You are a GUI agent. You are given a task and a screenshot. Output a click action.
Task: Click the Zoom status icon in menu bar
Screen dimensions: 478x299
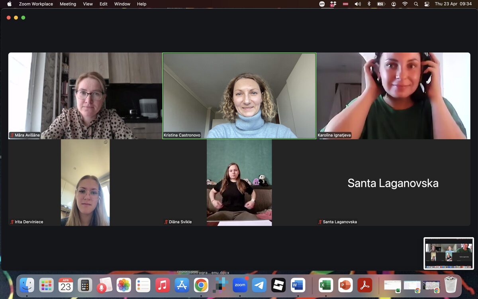pyautogui.click(x=322, y=4)
